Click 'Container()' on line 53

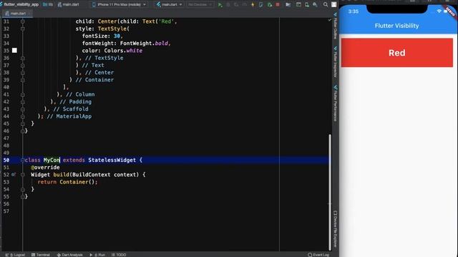[77, 182]
